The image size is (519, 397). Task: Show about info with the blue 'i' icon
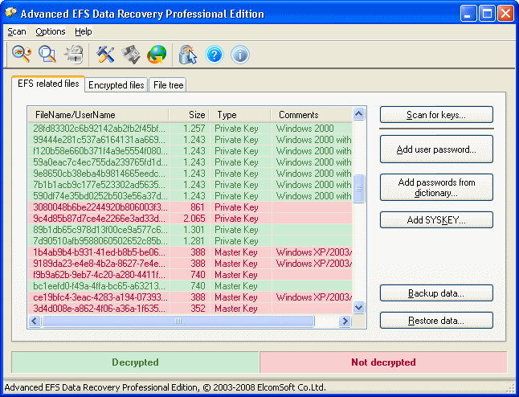[x=239, y=54]
